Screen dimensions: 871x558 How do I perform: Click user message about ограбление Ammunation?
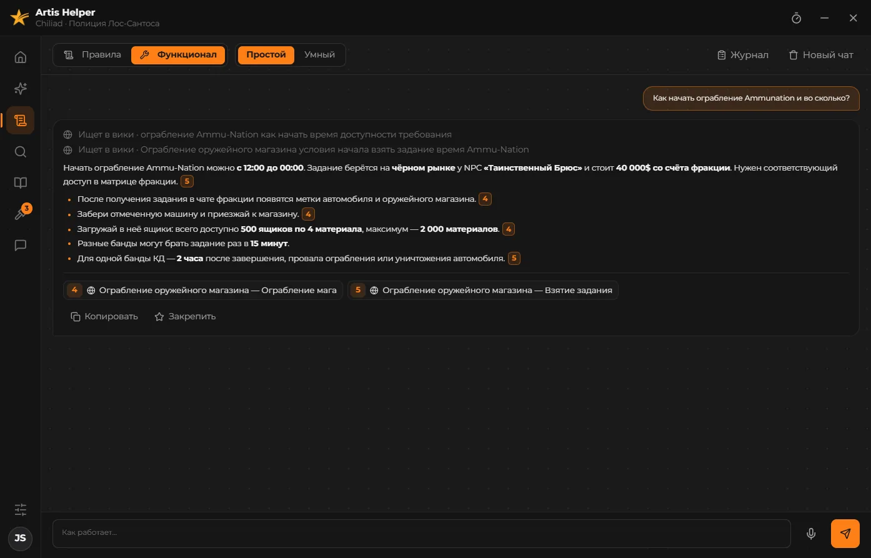click(x=751, y=98)
